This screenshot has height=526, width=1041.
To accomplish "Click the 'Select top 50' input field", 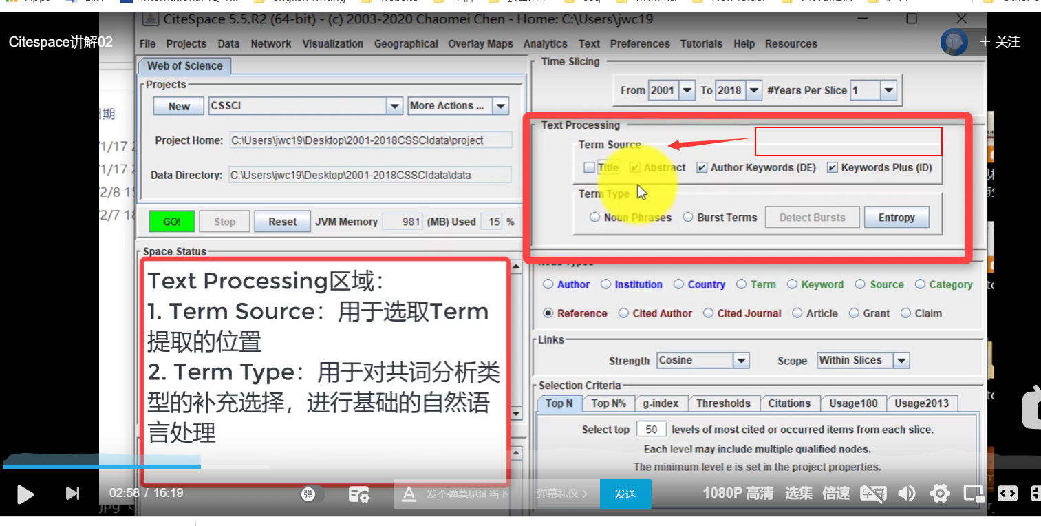I will point(650,428).
